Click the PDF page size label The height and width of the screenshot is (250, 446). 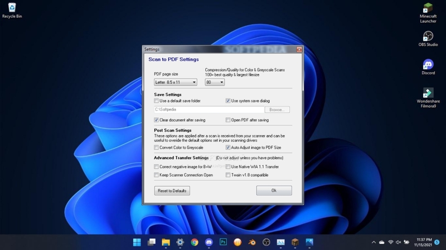166,74
